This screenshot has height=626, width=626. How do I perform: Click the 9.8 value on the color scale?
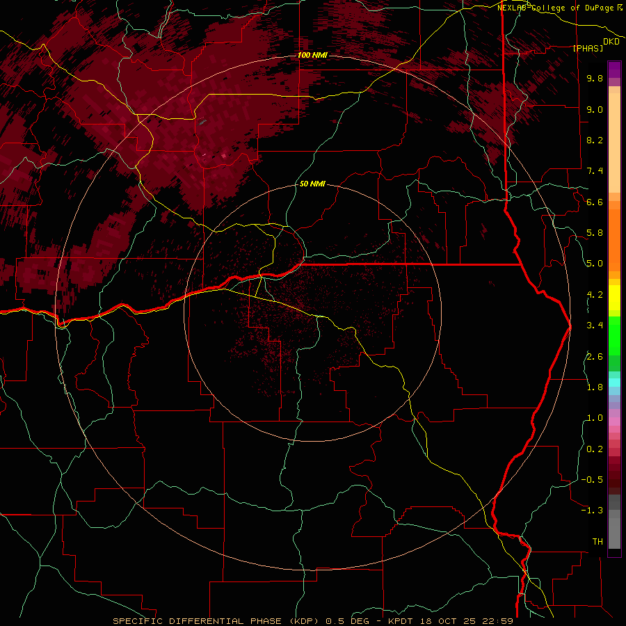[595, 78]
